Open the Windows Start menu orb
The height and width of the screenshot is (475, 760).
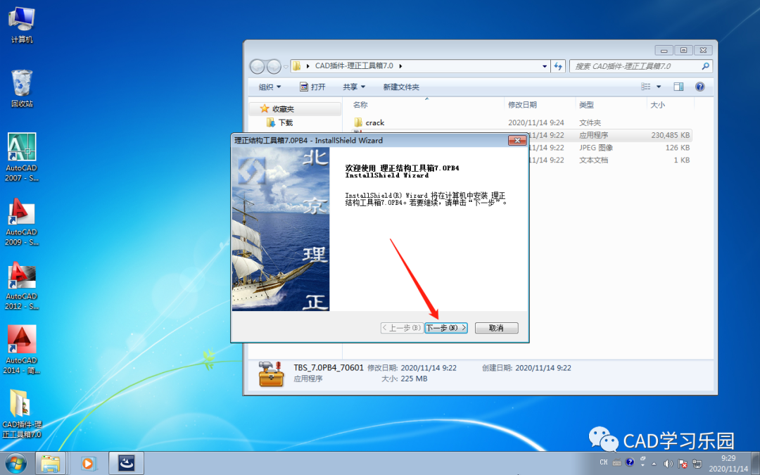click(x=16, y=463)
